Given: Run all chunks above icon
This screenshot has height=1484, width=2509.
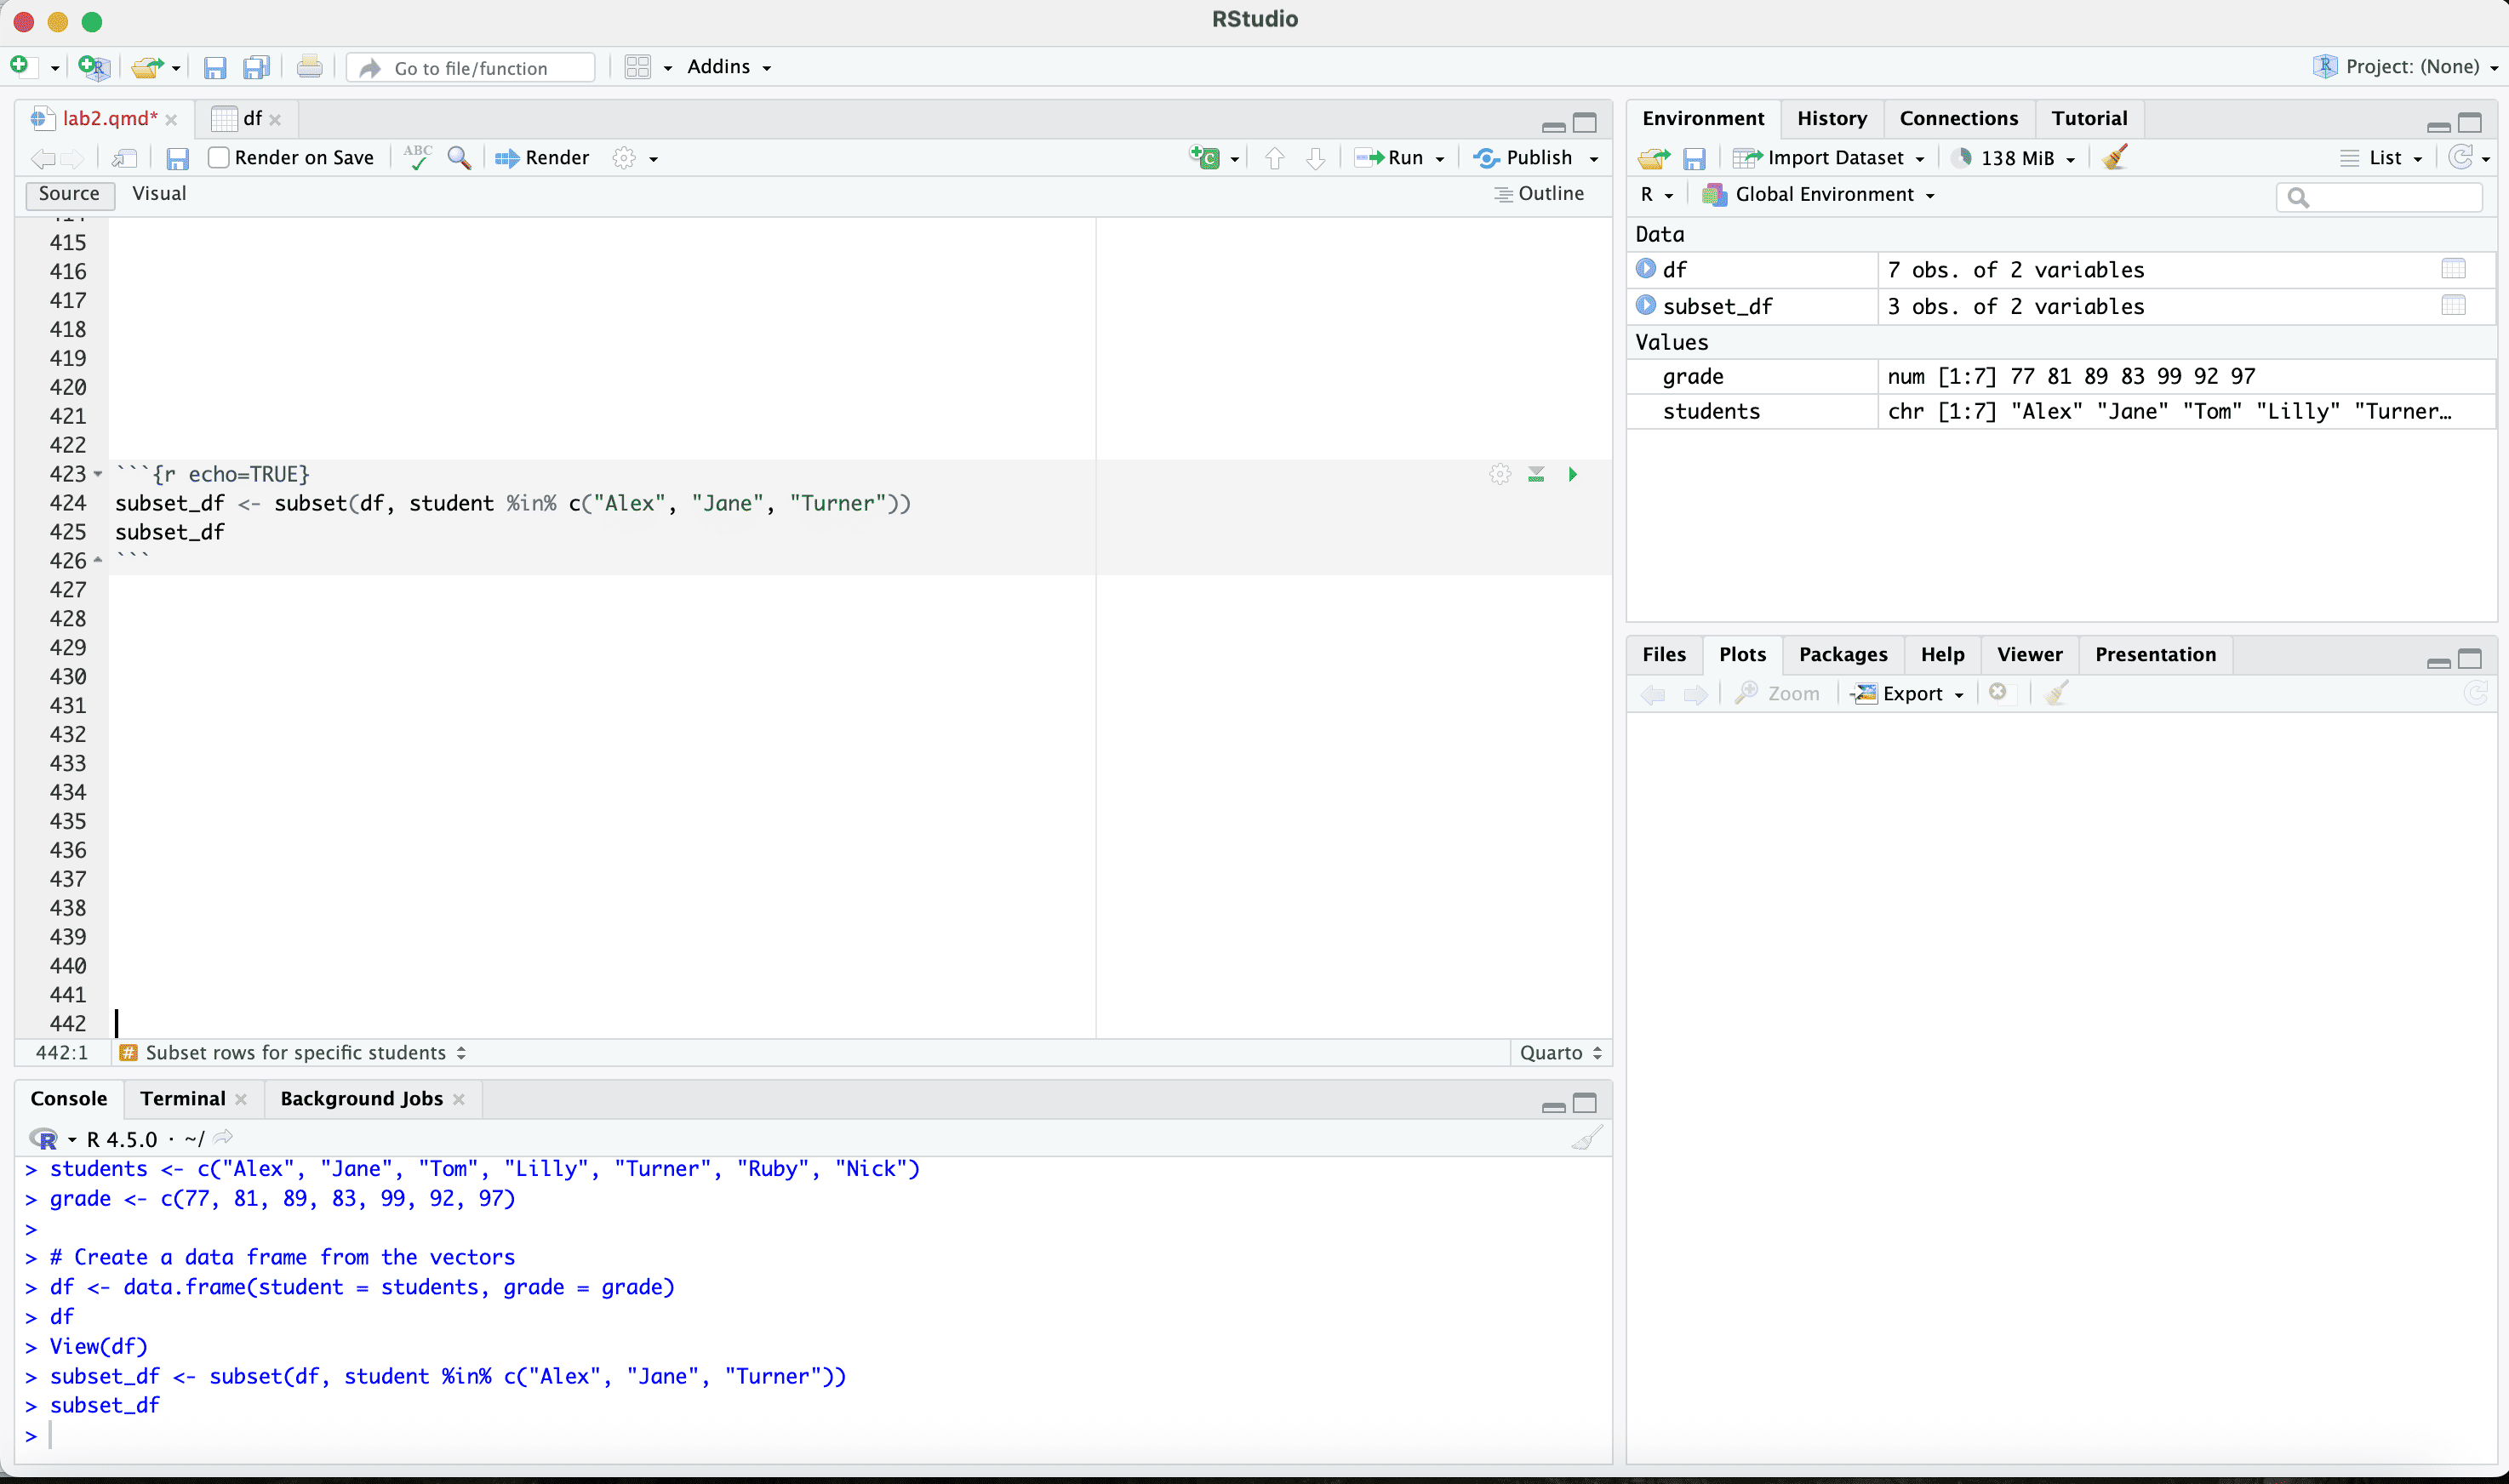Looking at the screenshot, I should (1536, 474).
